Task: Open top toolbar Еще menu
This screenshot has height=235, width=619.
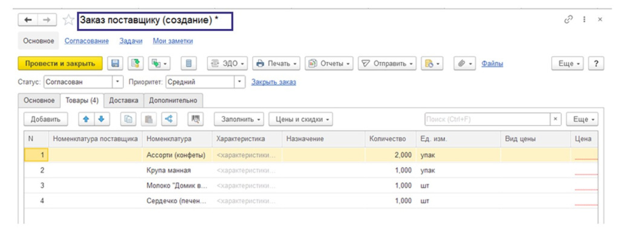Action: click(568, 63)
